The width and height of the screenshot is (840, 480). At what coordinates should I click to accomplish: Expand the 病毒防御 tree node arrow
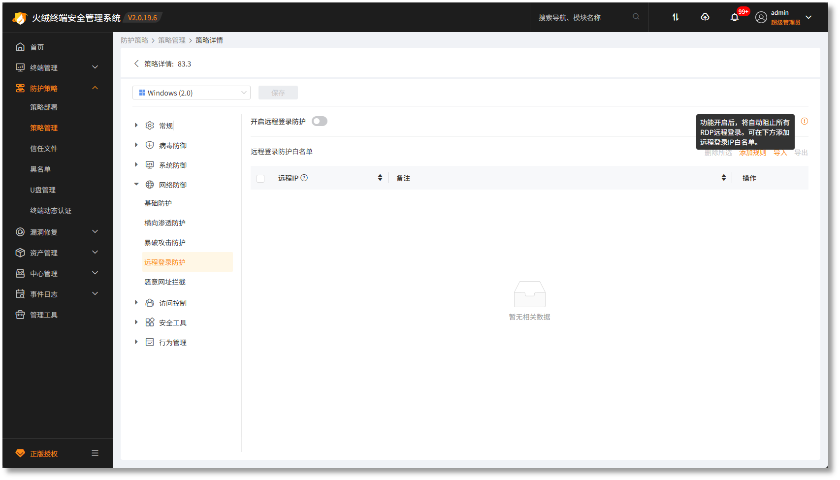pyautogui.click(x=136, y=145)
